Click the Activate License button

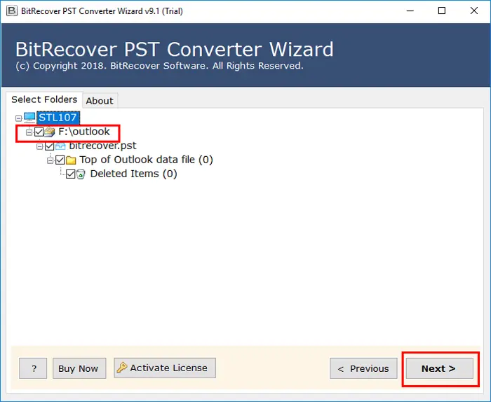point(165,368)
